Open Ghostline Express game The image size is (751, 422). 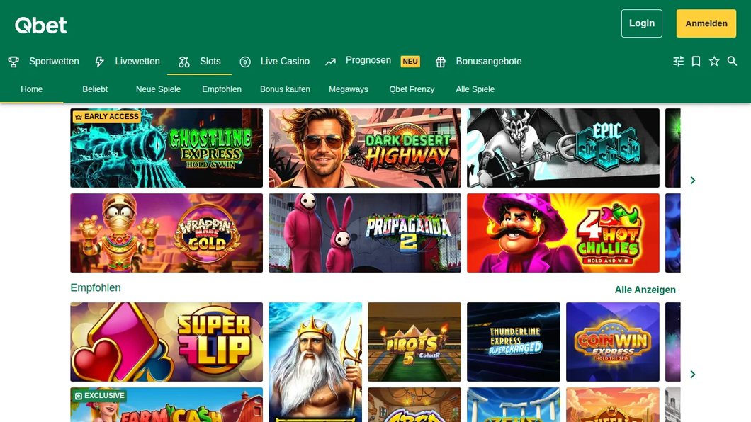pos(166,148)
